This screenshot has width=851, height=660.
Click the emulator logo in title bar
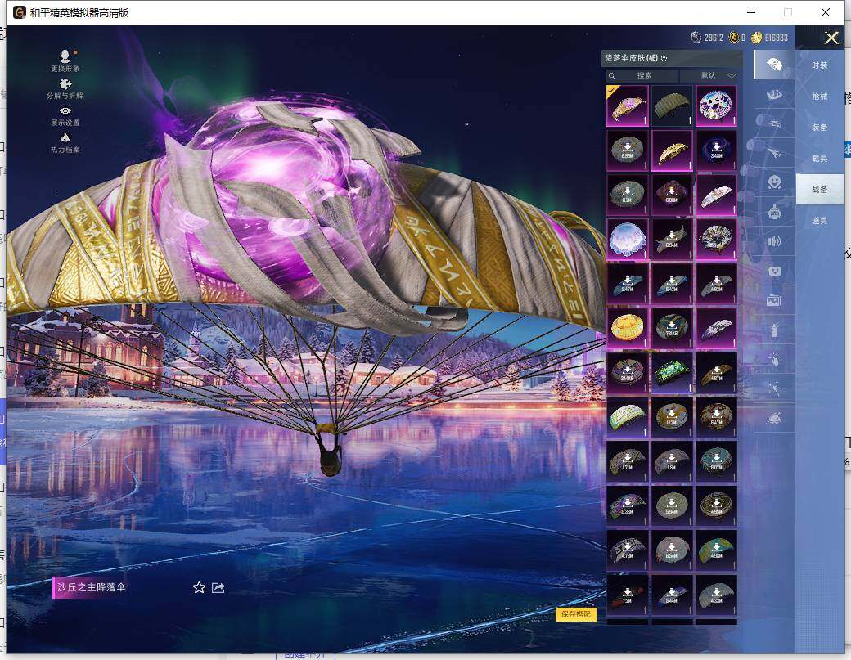20,12
